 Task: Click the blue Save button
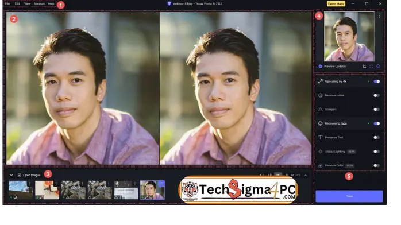coord(349,196)
